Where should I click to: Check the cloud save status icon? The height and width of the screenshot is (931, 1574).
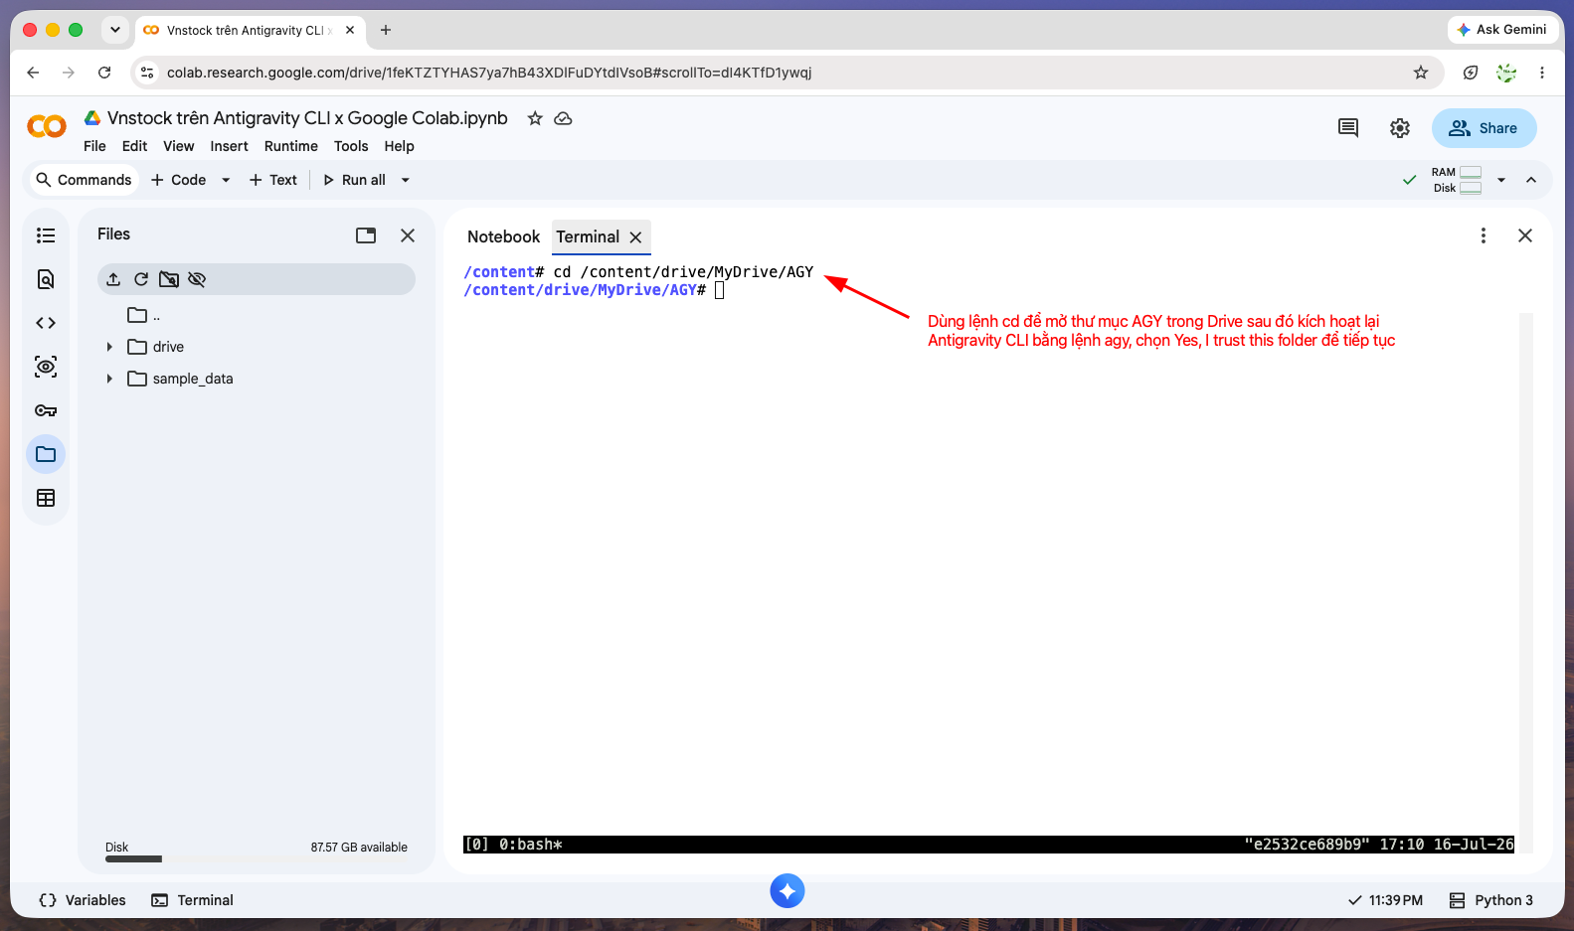pos(563,118)
